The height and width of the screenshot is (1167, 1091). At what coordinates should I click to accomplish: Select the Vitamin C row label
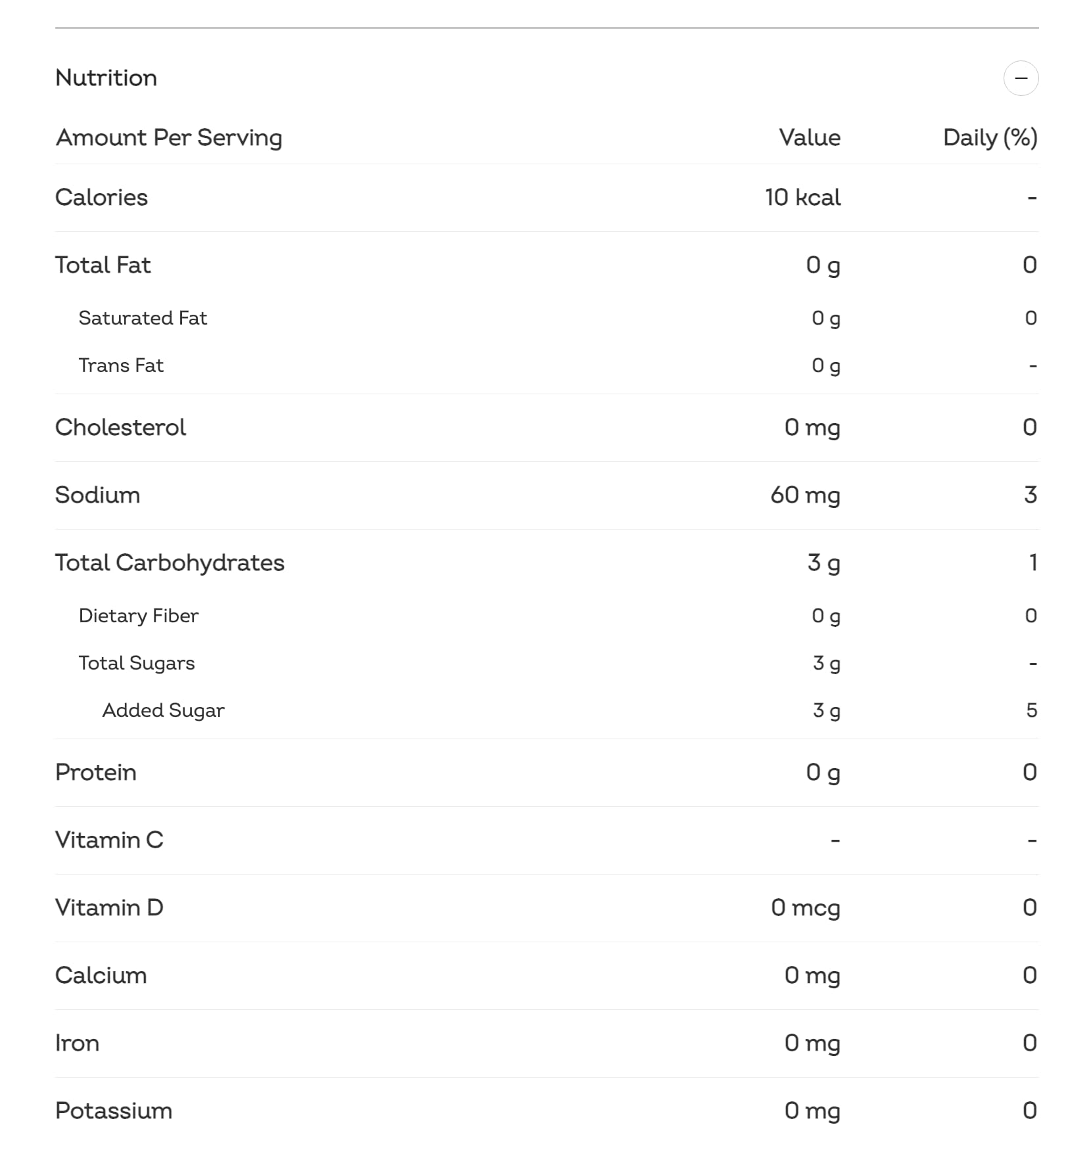point(110,840)
